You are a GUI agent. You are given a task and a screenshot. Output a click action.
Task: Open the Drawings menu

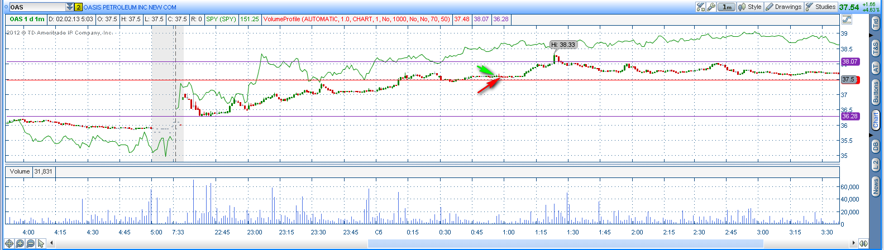point(783,7)
